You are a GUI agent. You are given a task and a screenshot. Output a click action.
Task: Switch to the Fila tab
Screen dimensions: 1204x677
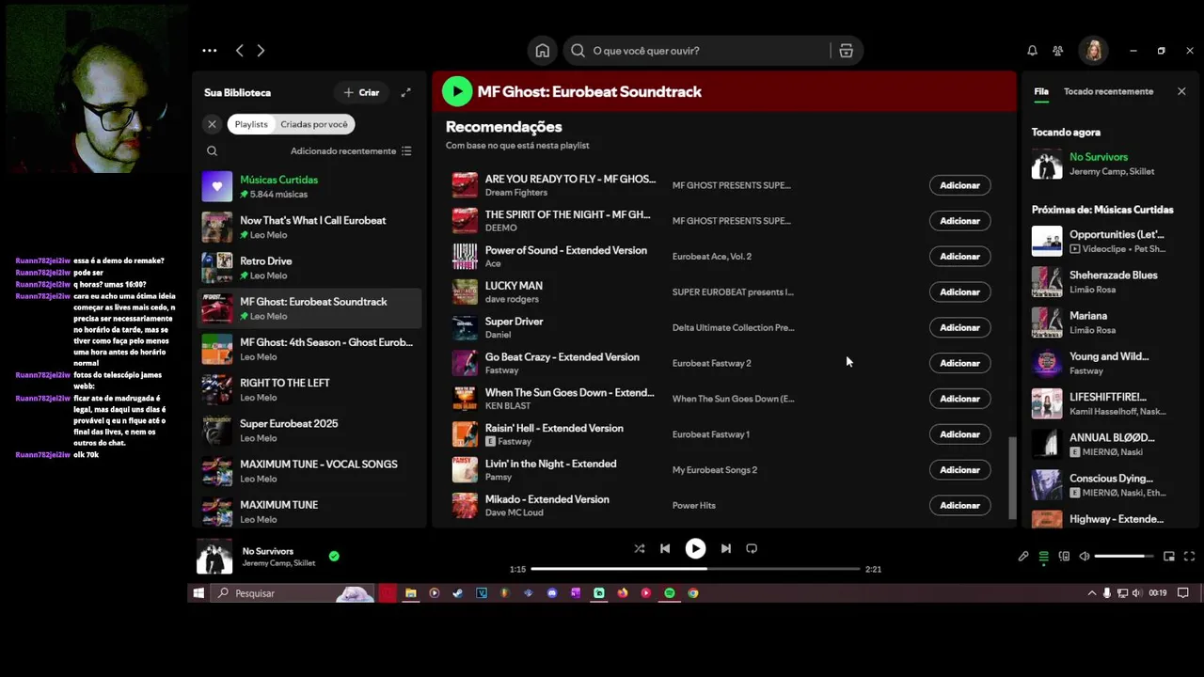(x=1041, y=91)
